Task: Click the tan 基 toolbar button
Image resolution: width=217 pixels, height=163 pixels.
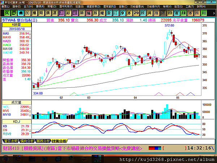Action: click(190, 13)
